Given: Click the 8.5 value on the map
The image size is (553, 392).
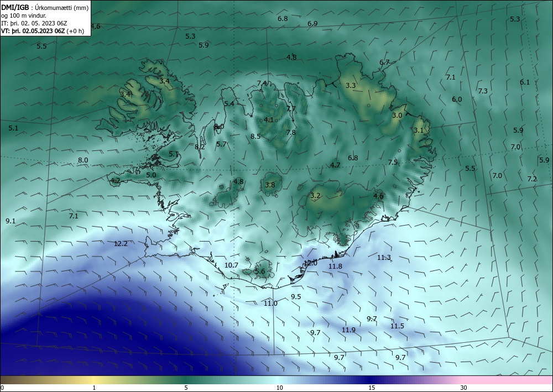Looking at the screenshot, I should (255, 137).
